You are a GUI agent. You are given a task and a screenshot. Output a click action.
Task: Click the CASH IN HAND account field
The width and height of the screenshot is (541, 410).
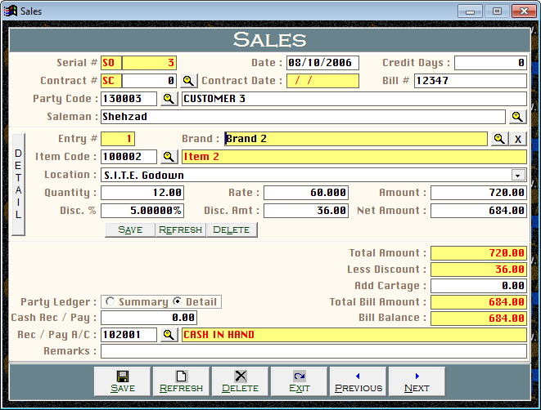(x=354, y=335)
